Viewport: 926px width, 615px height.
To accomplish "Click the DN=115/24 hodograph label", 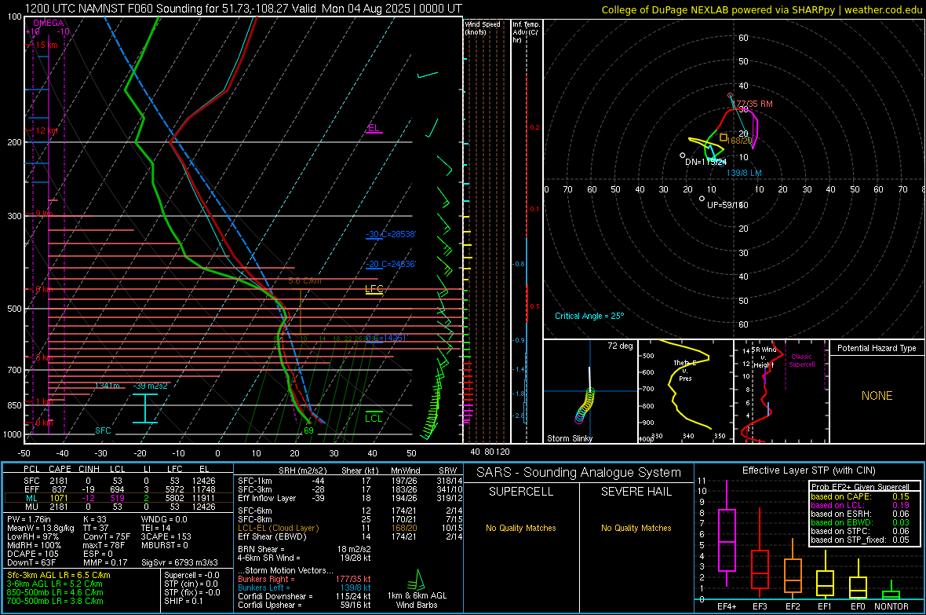I will [x=705, y=162].
